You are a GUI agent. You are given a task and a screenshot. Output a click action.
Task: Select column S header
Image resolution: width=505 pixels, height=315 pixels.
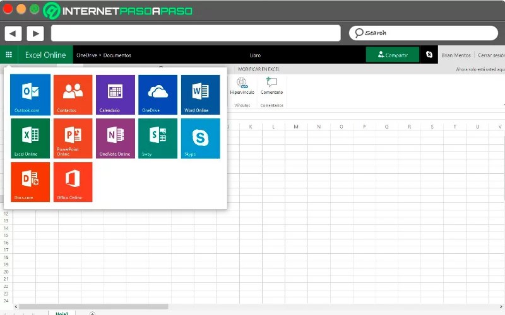pyautogui.click(x=432, y=127)
